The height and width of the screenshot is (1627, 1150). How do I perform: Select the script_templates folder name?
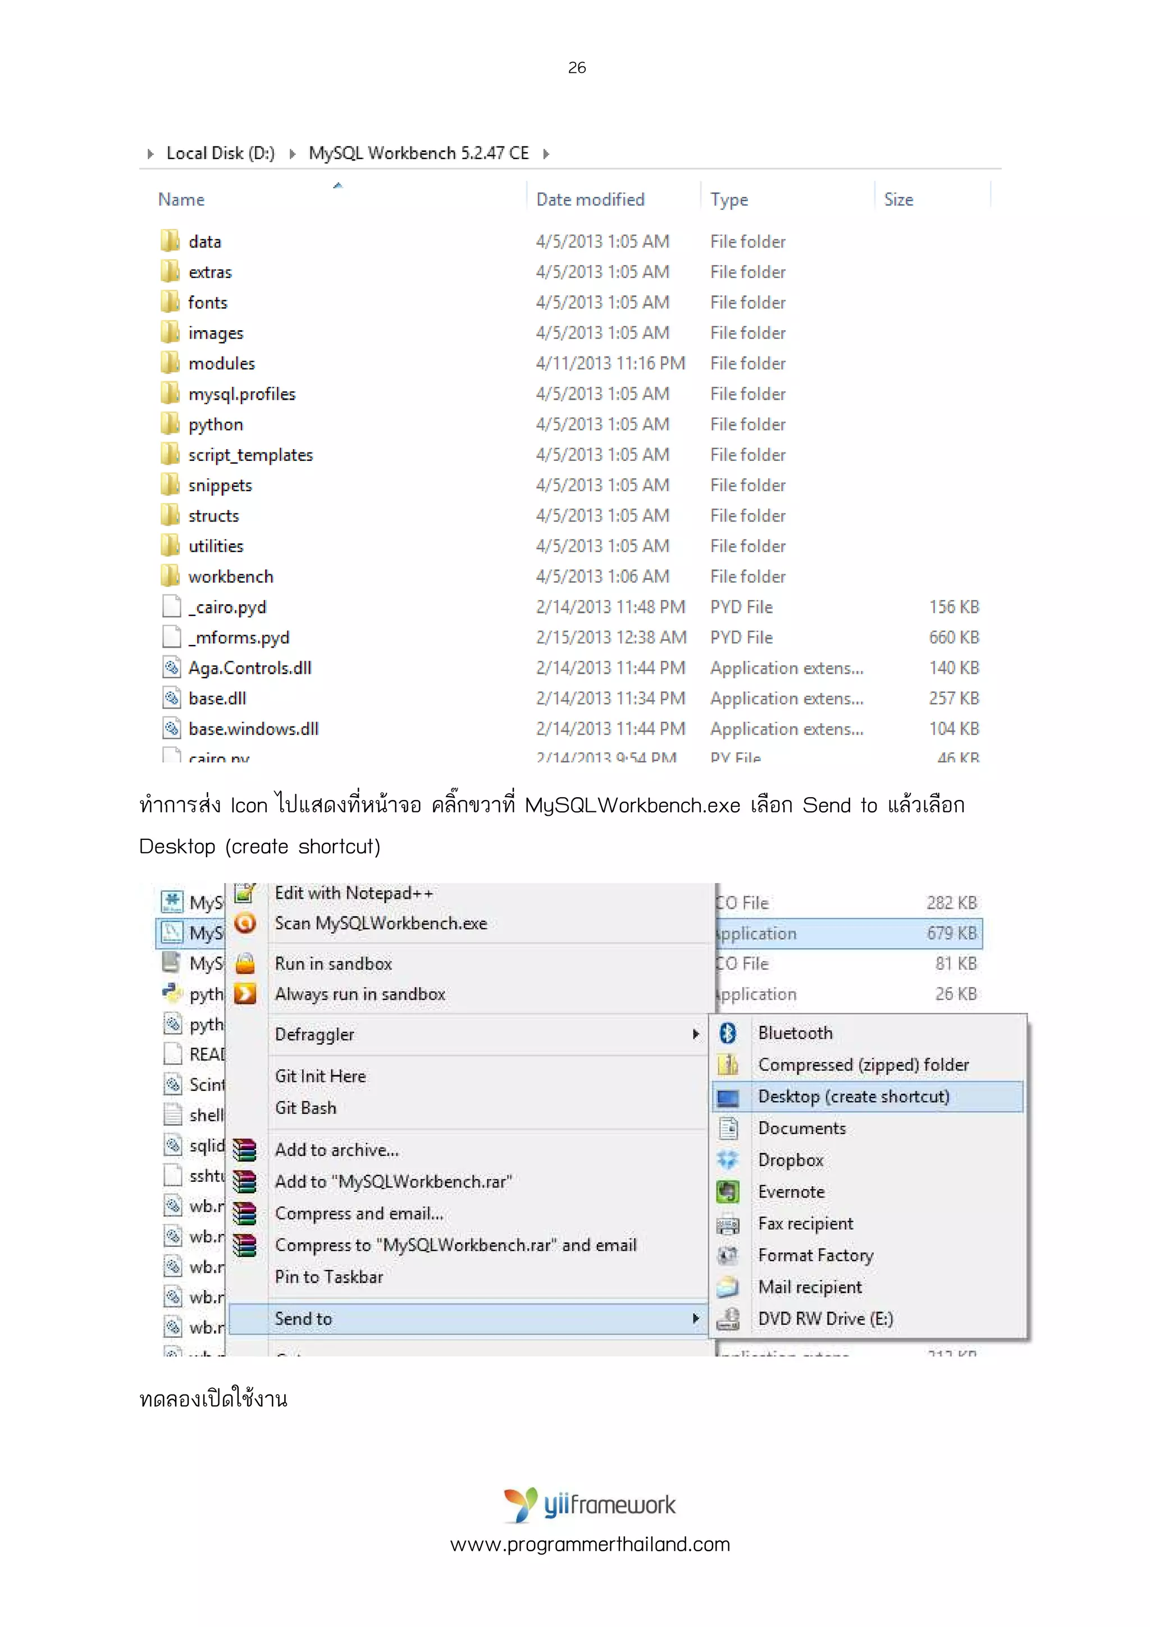[x=250, y=455]
